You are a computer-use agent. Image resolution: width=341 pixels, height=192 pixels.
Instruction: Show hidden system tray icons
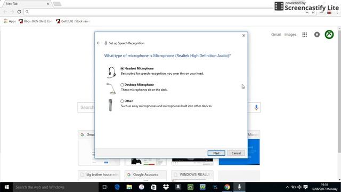287,187
